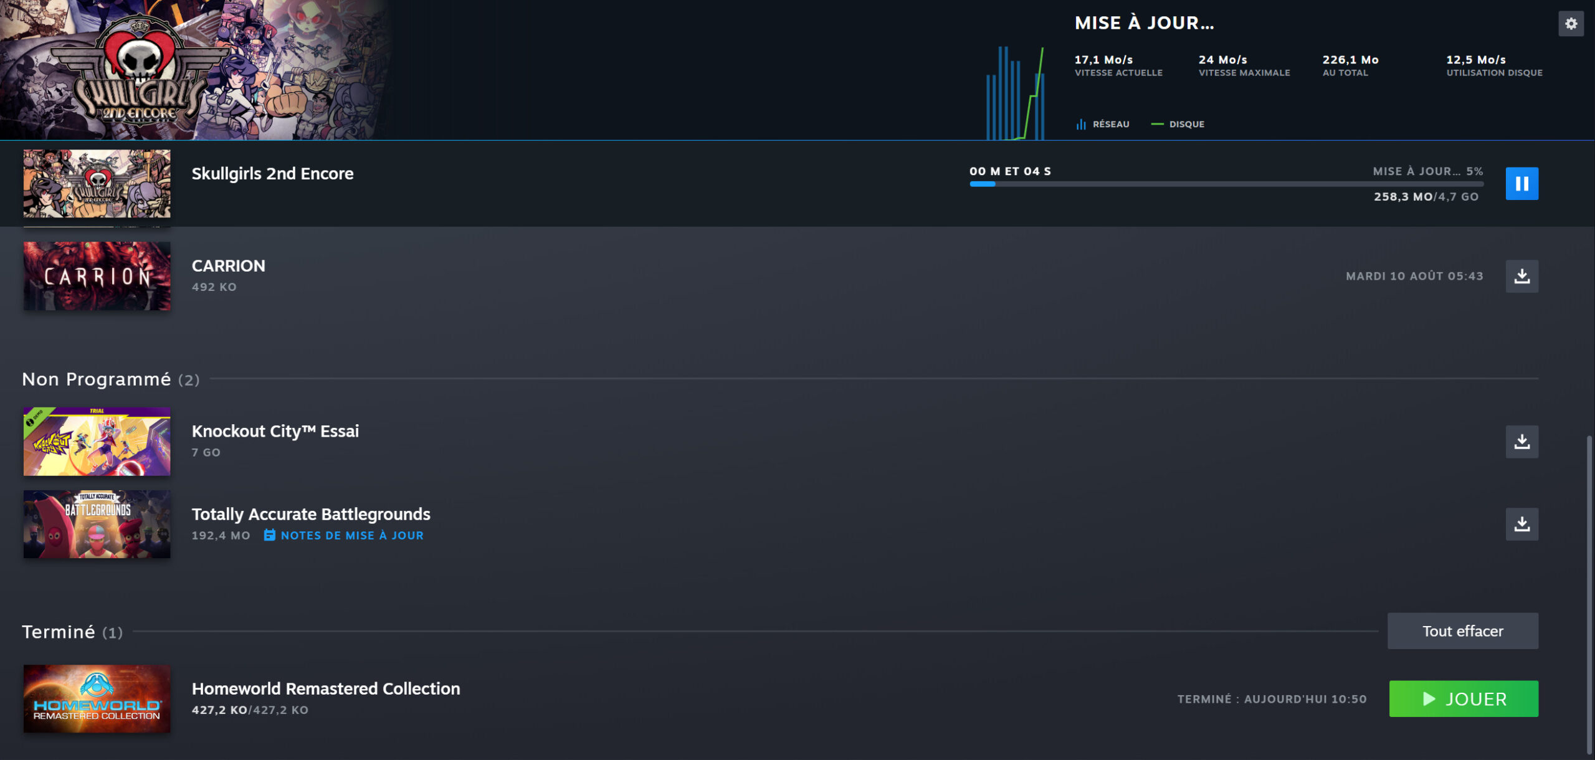Download Totally Accurate Battlegrounds update
This screenshot has width=1595, height=760.
tap(1521, 524)
